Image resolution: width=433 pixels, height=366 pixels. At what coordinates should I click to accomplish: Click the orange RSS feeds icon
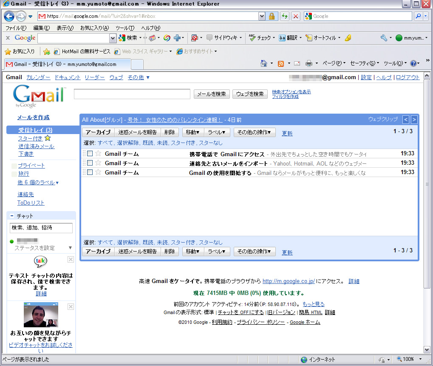281,64
